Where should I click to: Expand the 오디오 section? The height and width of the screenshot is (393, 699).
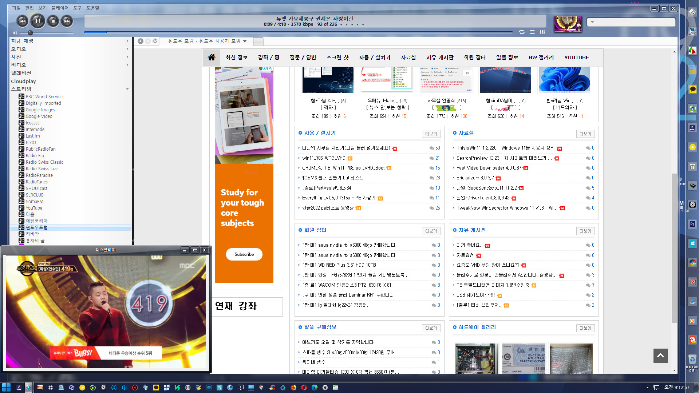(x=127, y=49)
